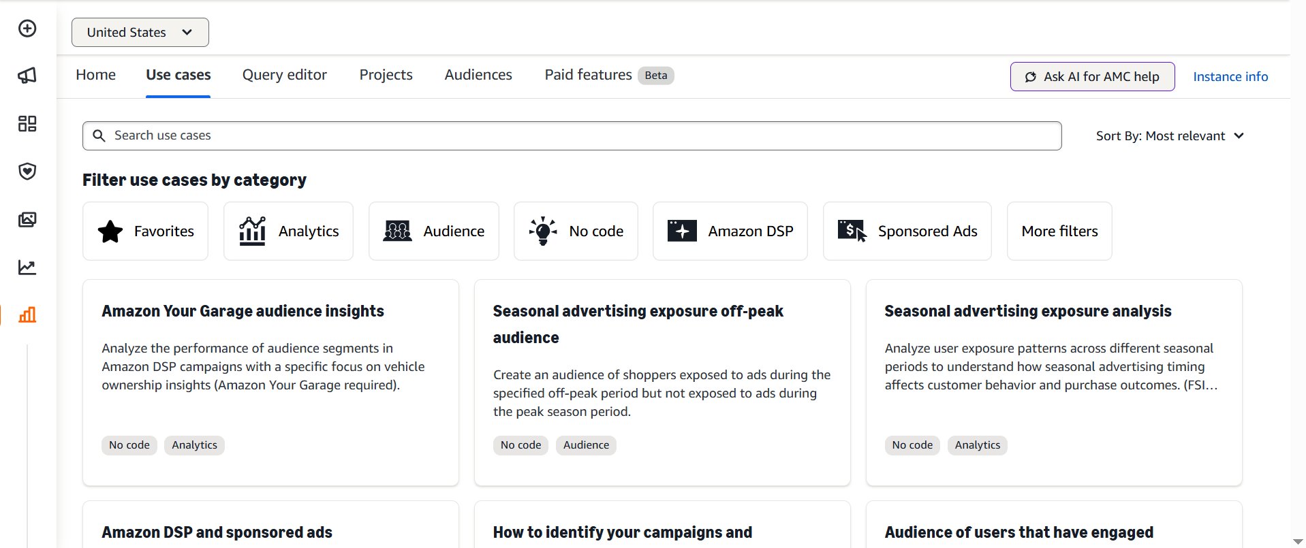
Task: Open the United States country dropdown
Action: click(140, 33)
